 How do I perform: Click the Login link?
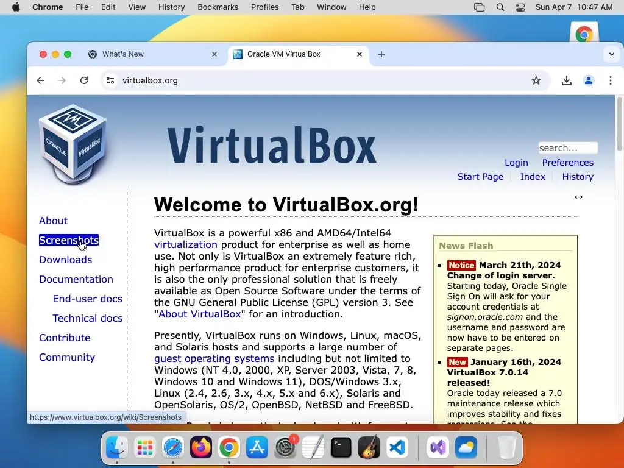tap(516, 163)
